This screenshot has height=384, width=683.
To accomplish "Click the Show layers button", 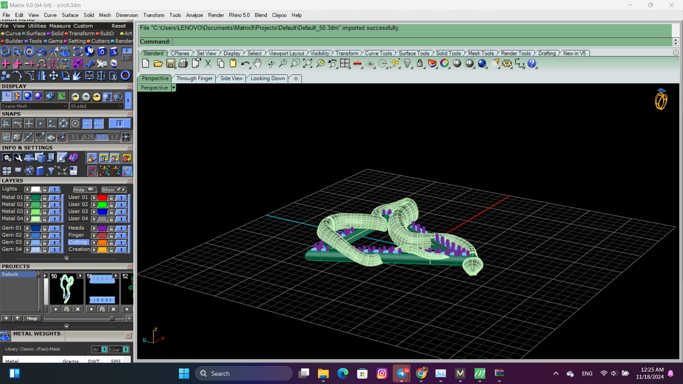I will click(113, 190).
